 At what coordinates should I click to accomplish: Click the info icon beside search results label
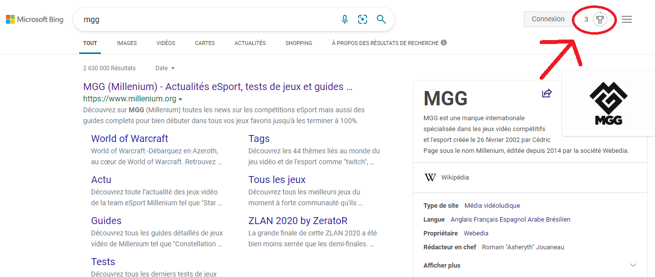(x=444, y=43)
